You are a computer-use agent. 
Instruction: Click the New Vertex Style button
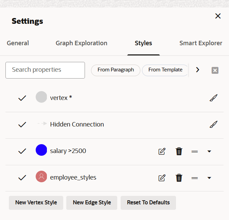point(36,203)
